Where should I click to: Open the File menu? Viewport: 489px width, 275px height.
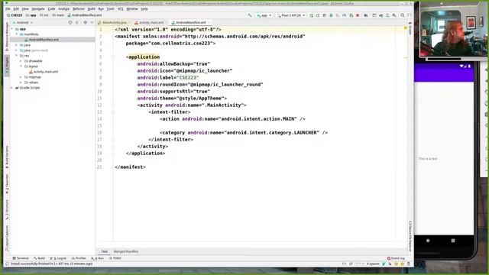click(x=8, y=9)
